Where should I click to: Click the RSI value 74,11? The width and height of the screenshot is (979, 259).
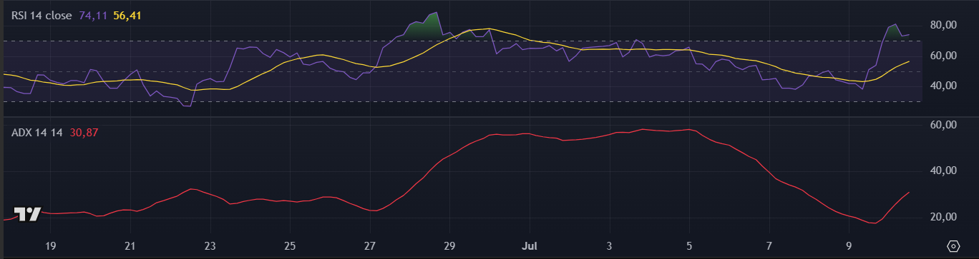(x=92, y=15)
